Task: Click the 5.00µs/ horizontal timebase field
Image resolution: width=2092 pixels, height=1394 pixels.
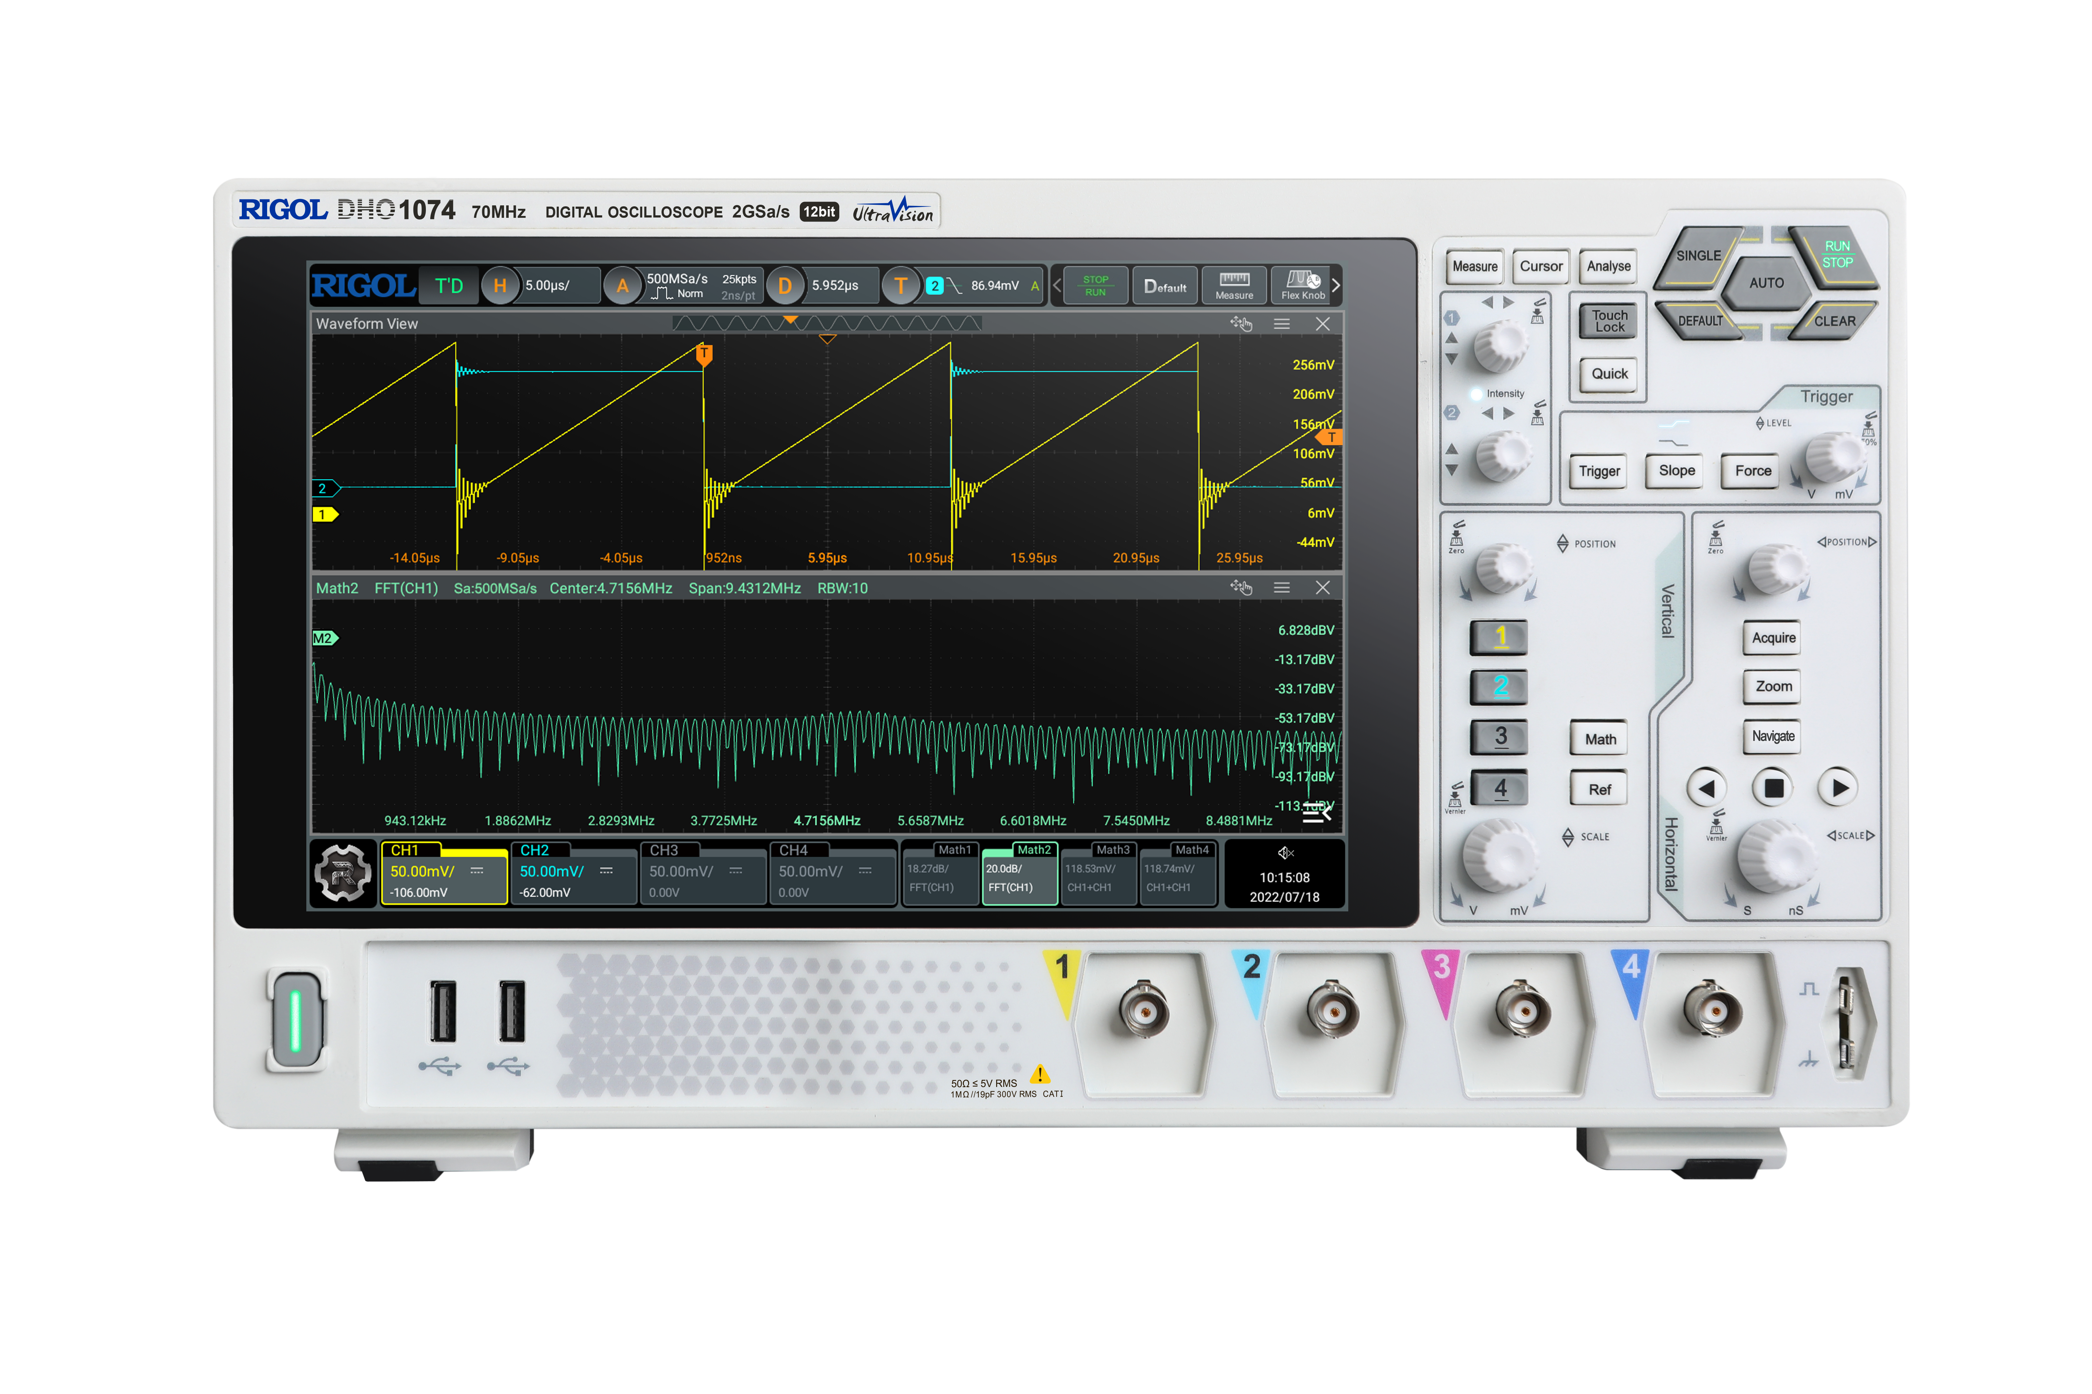Action: tap(547, 285)
